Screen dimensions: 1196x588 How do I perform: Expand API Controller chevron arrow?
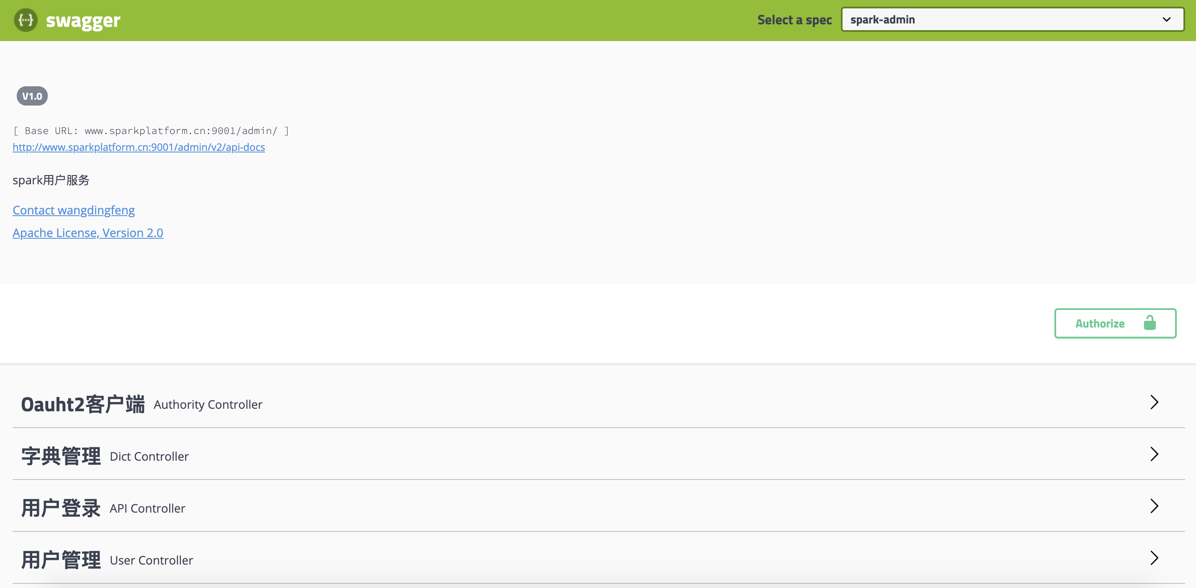coord(1154,506)
